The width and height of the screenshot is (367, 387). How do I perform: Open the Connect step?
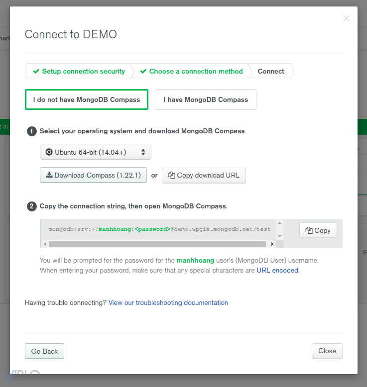point(271,71)
